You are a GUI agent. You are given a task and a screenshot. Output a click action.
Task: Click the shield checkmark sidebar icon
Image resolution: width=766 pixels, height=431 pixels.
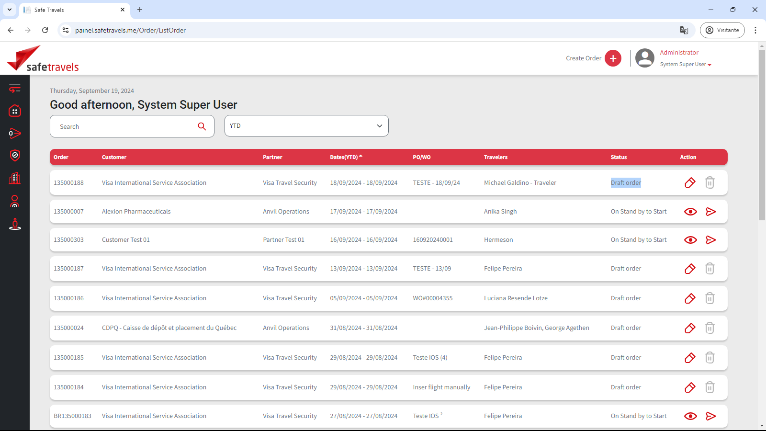pyautogui.click(x=15, y=155)
